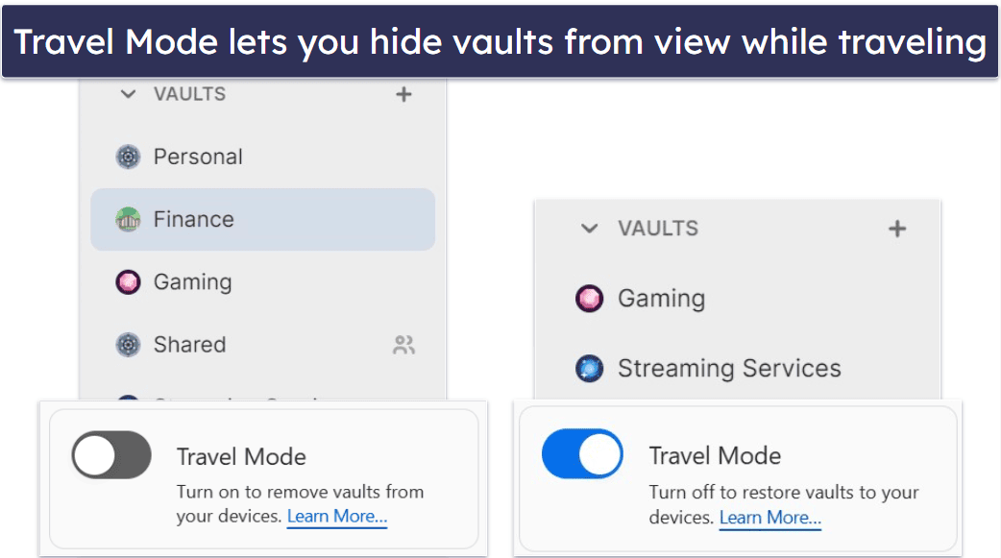Select the Streaming Services vault

(x=728, y=369)
